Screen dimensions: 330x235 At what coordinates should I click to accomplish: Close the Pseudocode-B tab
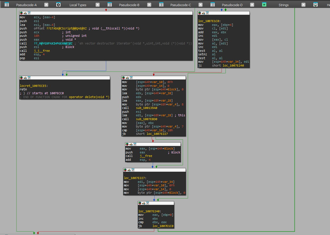click(x=149, y=5)
